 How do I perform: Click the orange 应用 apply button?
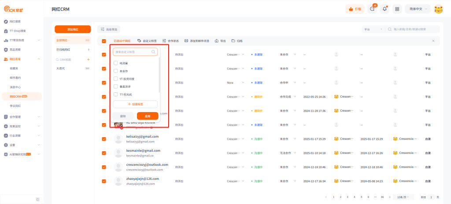coord(148,116)
